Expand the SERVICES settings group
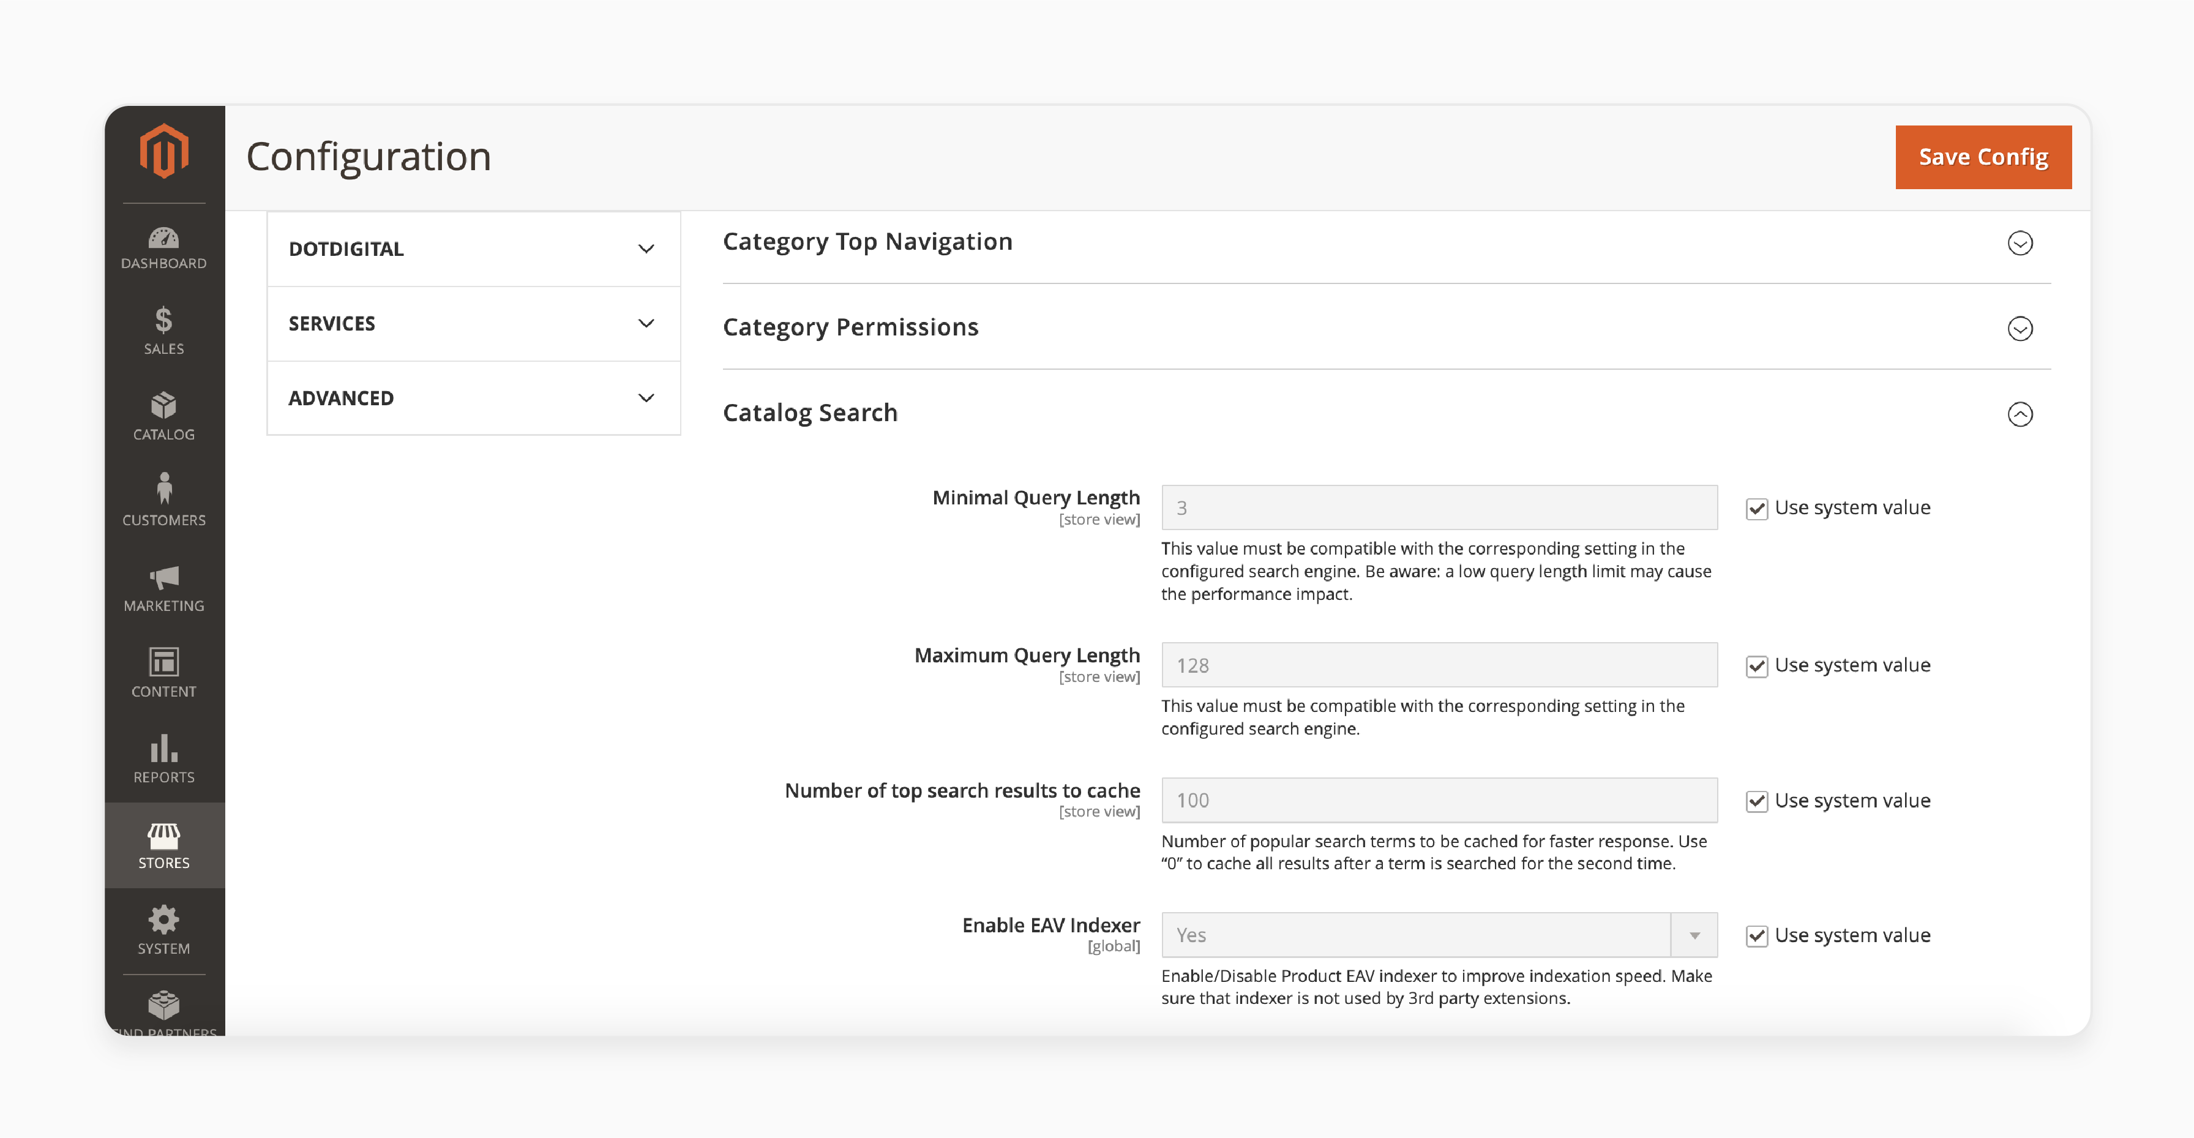2194x1138 pixels. 474,324
